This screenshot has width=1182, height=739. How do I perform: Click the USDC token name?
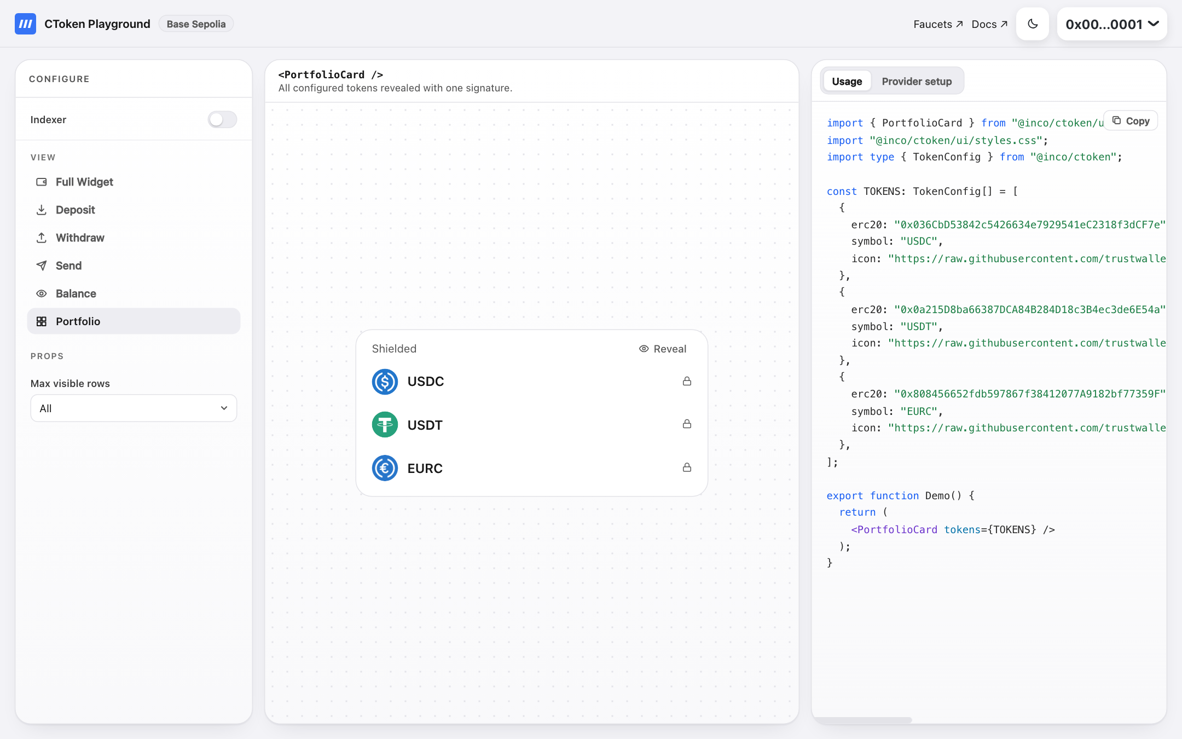point(426,382)
